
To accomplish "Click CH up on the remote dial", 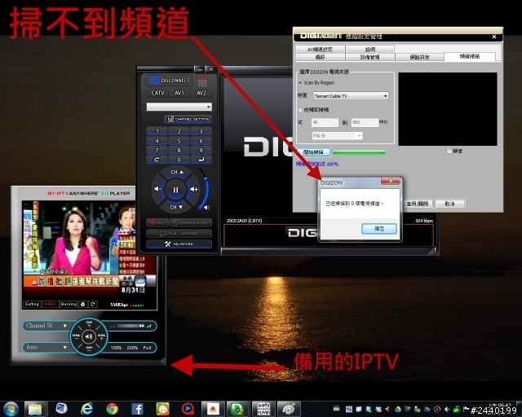I will [x=176, y=172].
